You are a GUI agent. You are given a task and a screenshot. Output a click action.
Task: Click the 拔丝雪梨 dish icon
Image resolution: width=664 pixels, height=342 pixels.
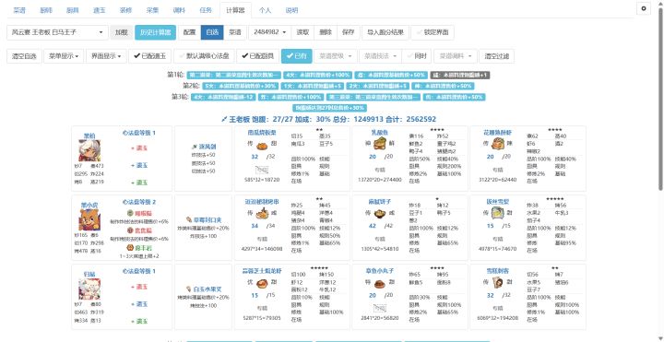497,214
